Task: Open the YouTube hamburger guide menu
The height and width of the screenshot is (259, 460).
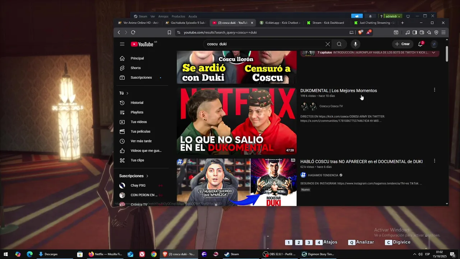Action: point(122,44)
